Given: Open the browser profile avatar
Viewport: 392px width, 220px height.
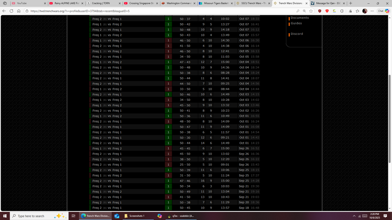Looking at the screenshot, I should point(365,11).
